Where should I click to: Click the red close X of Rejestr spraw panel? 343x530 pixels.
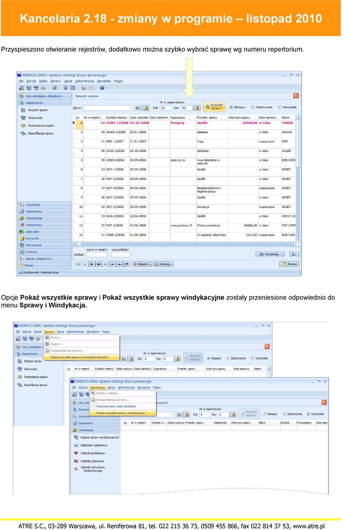point(296,96)
